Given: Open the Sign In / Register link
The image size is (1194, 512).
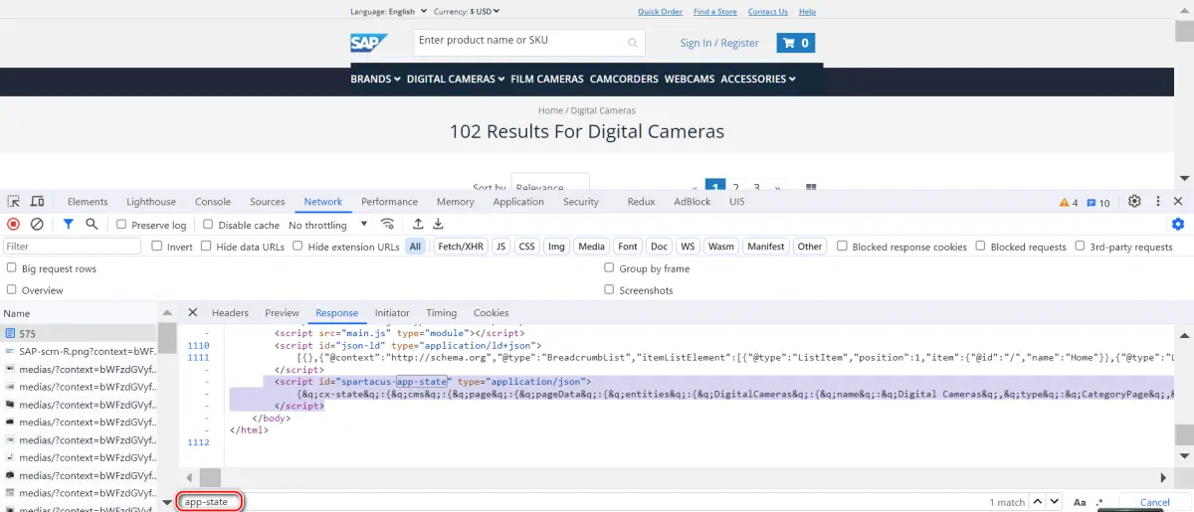Looking at the screenshot, I should click(719, 43).
